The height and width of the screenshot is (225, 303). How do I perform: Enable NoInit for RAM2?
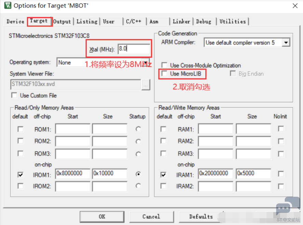coord(281,141)
